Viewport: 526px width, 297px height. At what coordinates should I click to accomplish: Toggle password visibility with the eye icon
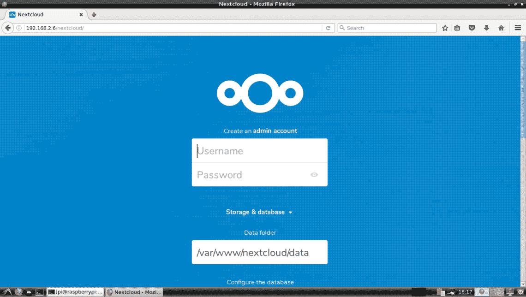tap(314, 175)
